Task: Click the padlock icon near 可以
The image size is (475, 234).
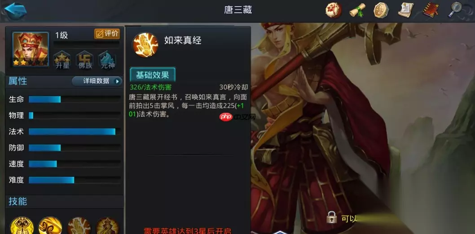Action: [332, 217]
